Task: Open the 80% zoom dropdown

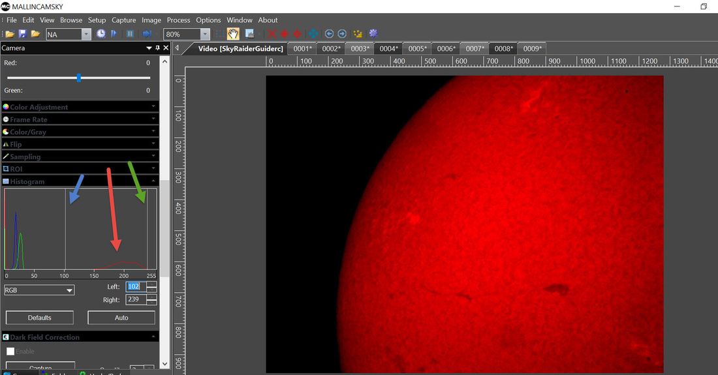Action: [205, 35]
